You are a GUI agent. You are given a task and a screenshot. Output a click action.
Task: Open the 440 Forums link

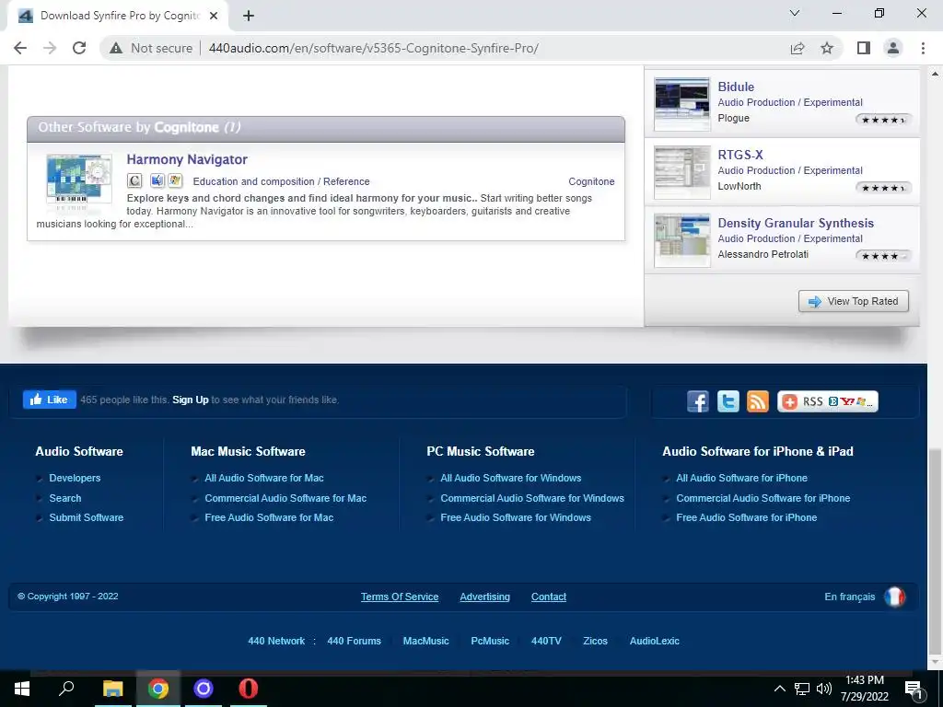pyautogui.click(x=354, y=641)
